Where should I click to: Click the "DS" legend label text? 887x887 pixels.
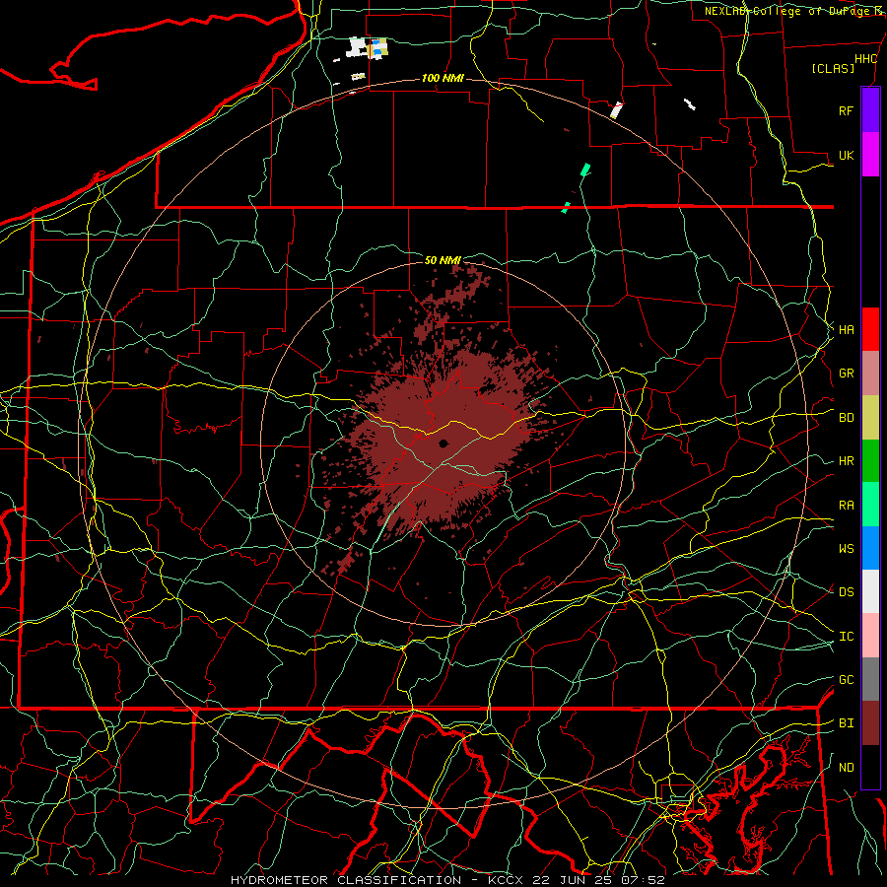tap(846, 592)
